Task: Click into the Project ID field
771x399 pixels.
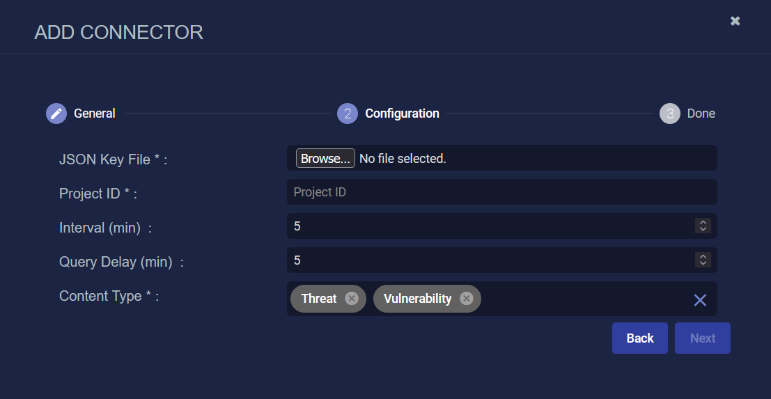Action: click(x=502, y=191)
